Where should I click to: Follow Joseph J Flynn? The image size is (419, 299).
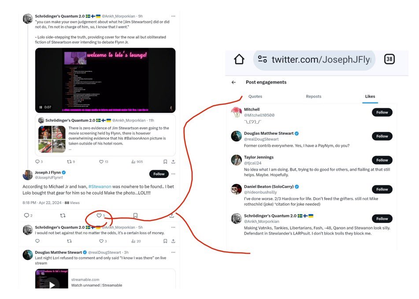159,174
